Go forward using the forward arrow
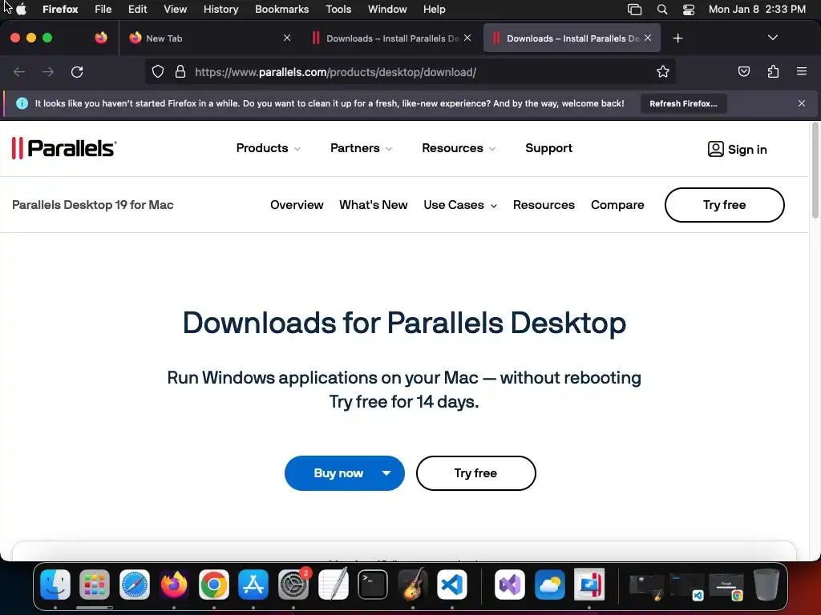 [x=48, y=72]
